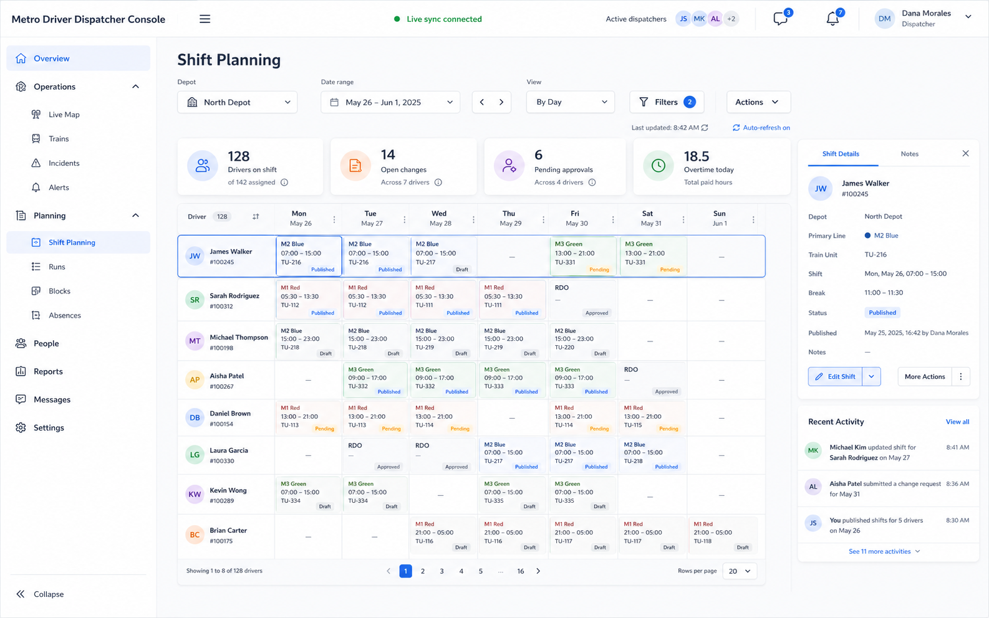989x618 pixels.
Task: Open the kebab menu beside More Actions
Action: [x=961, y=376]
